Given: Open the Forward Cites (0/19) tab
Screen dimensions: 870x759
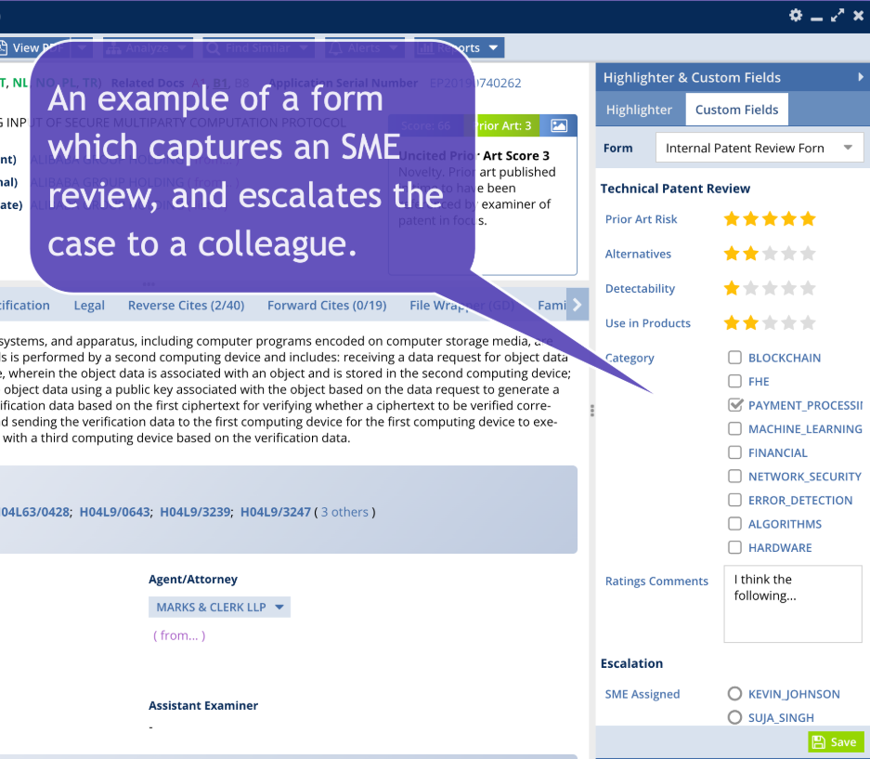Looking at the screenshot, I should [x=327, y=306].
